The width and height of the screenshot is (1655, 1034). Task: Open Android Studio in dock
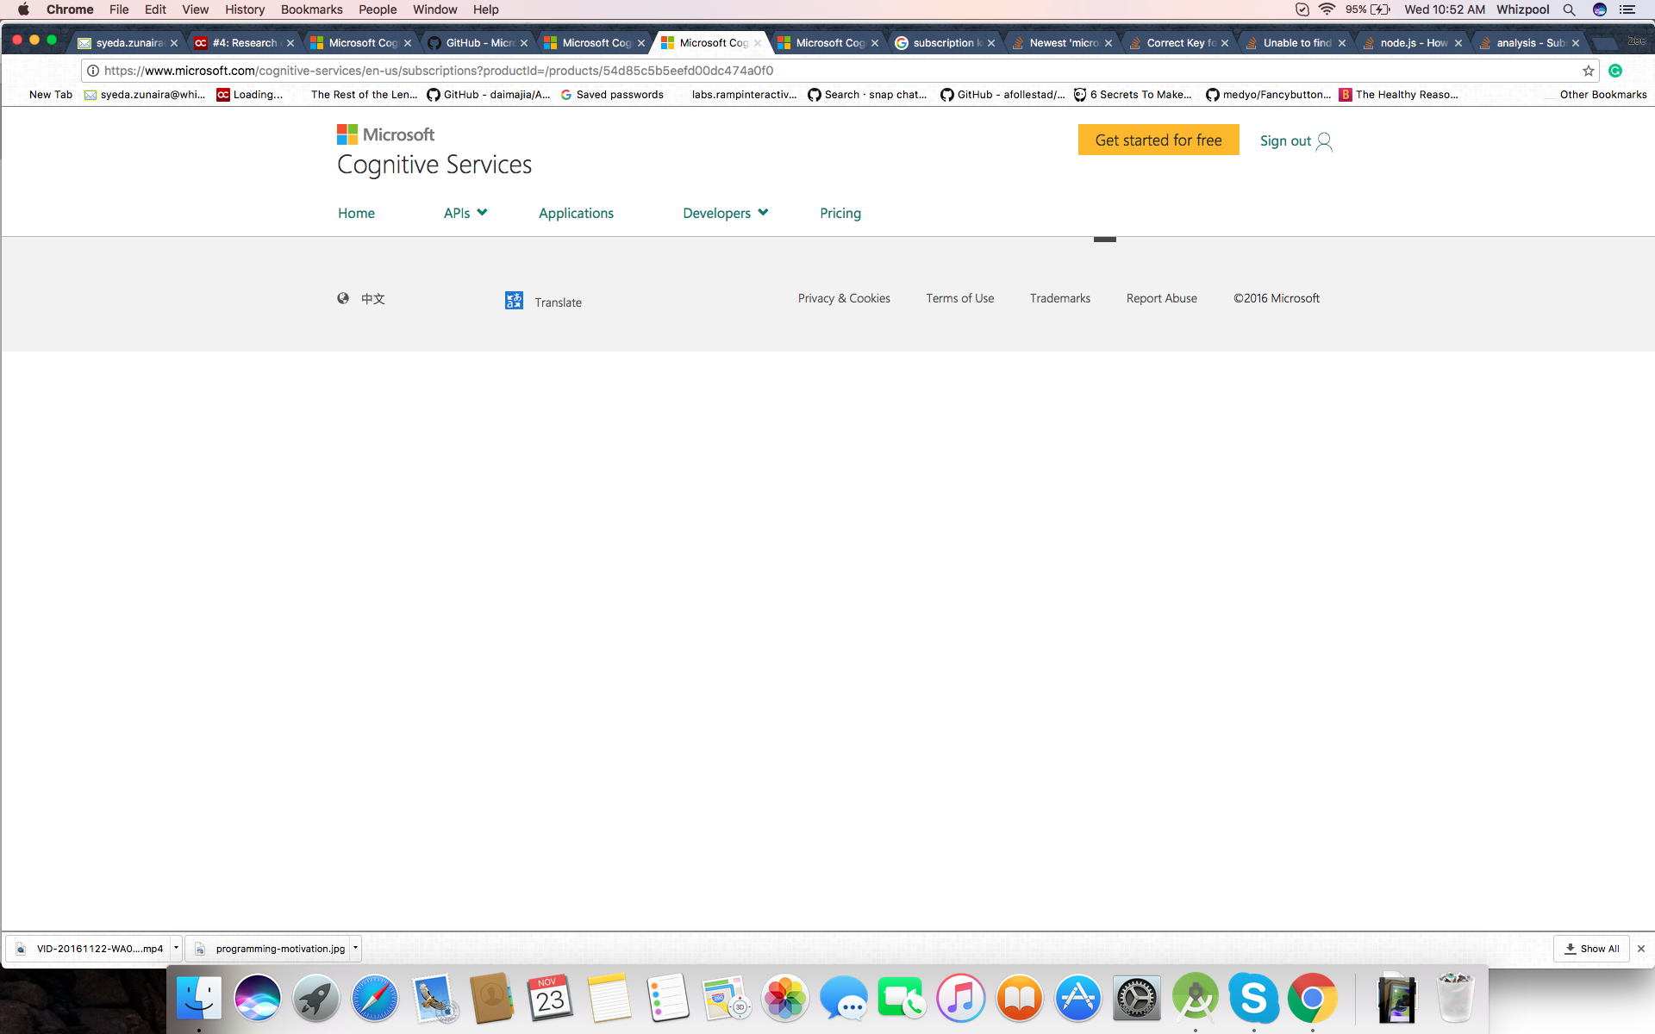(1195, 999)
